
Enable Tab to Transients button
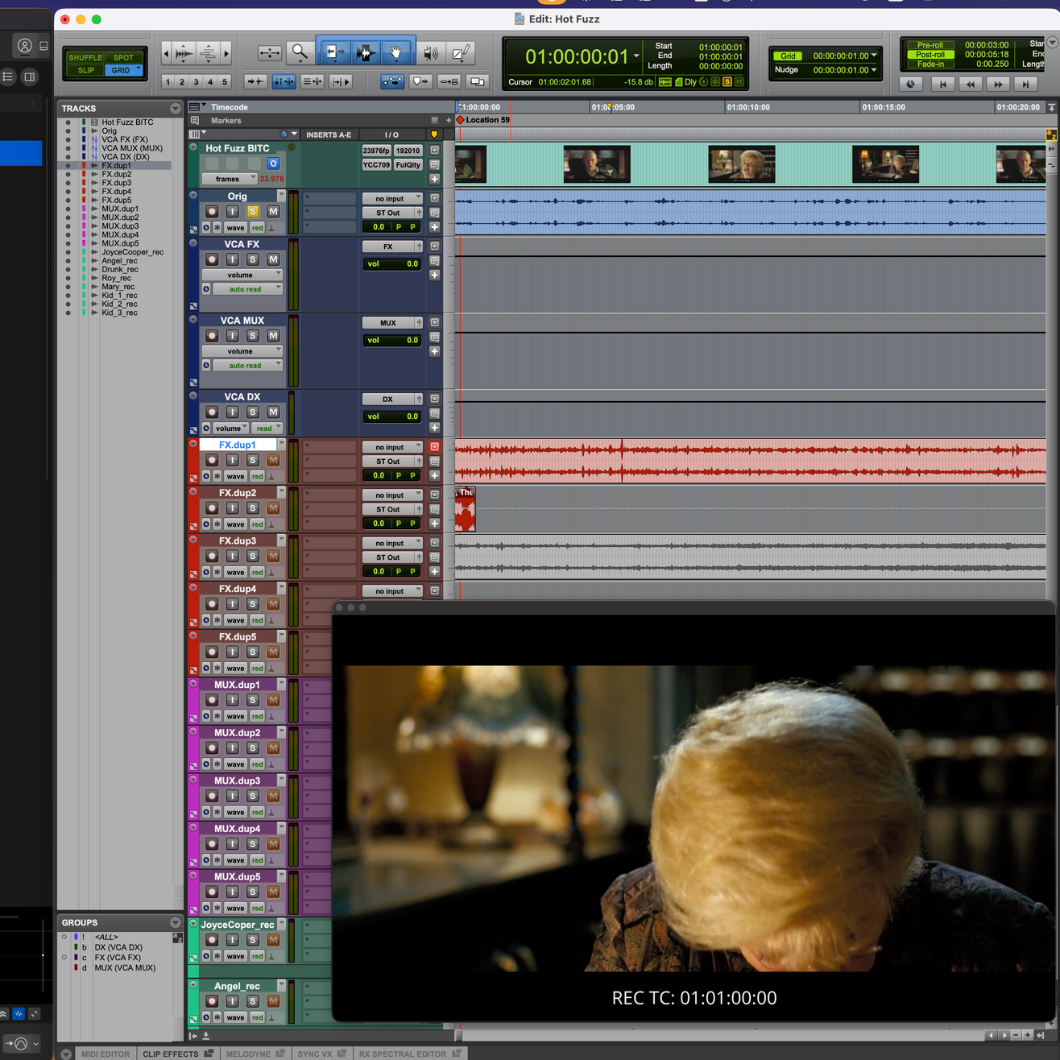255,81
